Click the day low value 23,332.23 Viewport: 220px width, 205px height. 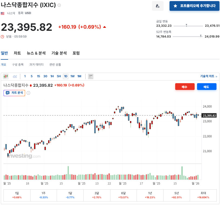(x=164, y=26)
